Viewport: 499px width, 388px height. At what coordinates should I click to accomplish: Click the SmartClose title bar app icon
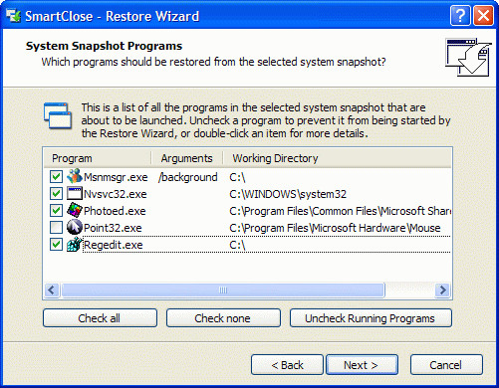[14, 16]
